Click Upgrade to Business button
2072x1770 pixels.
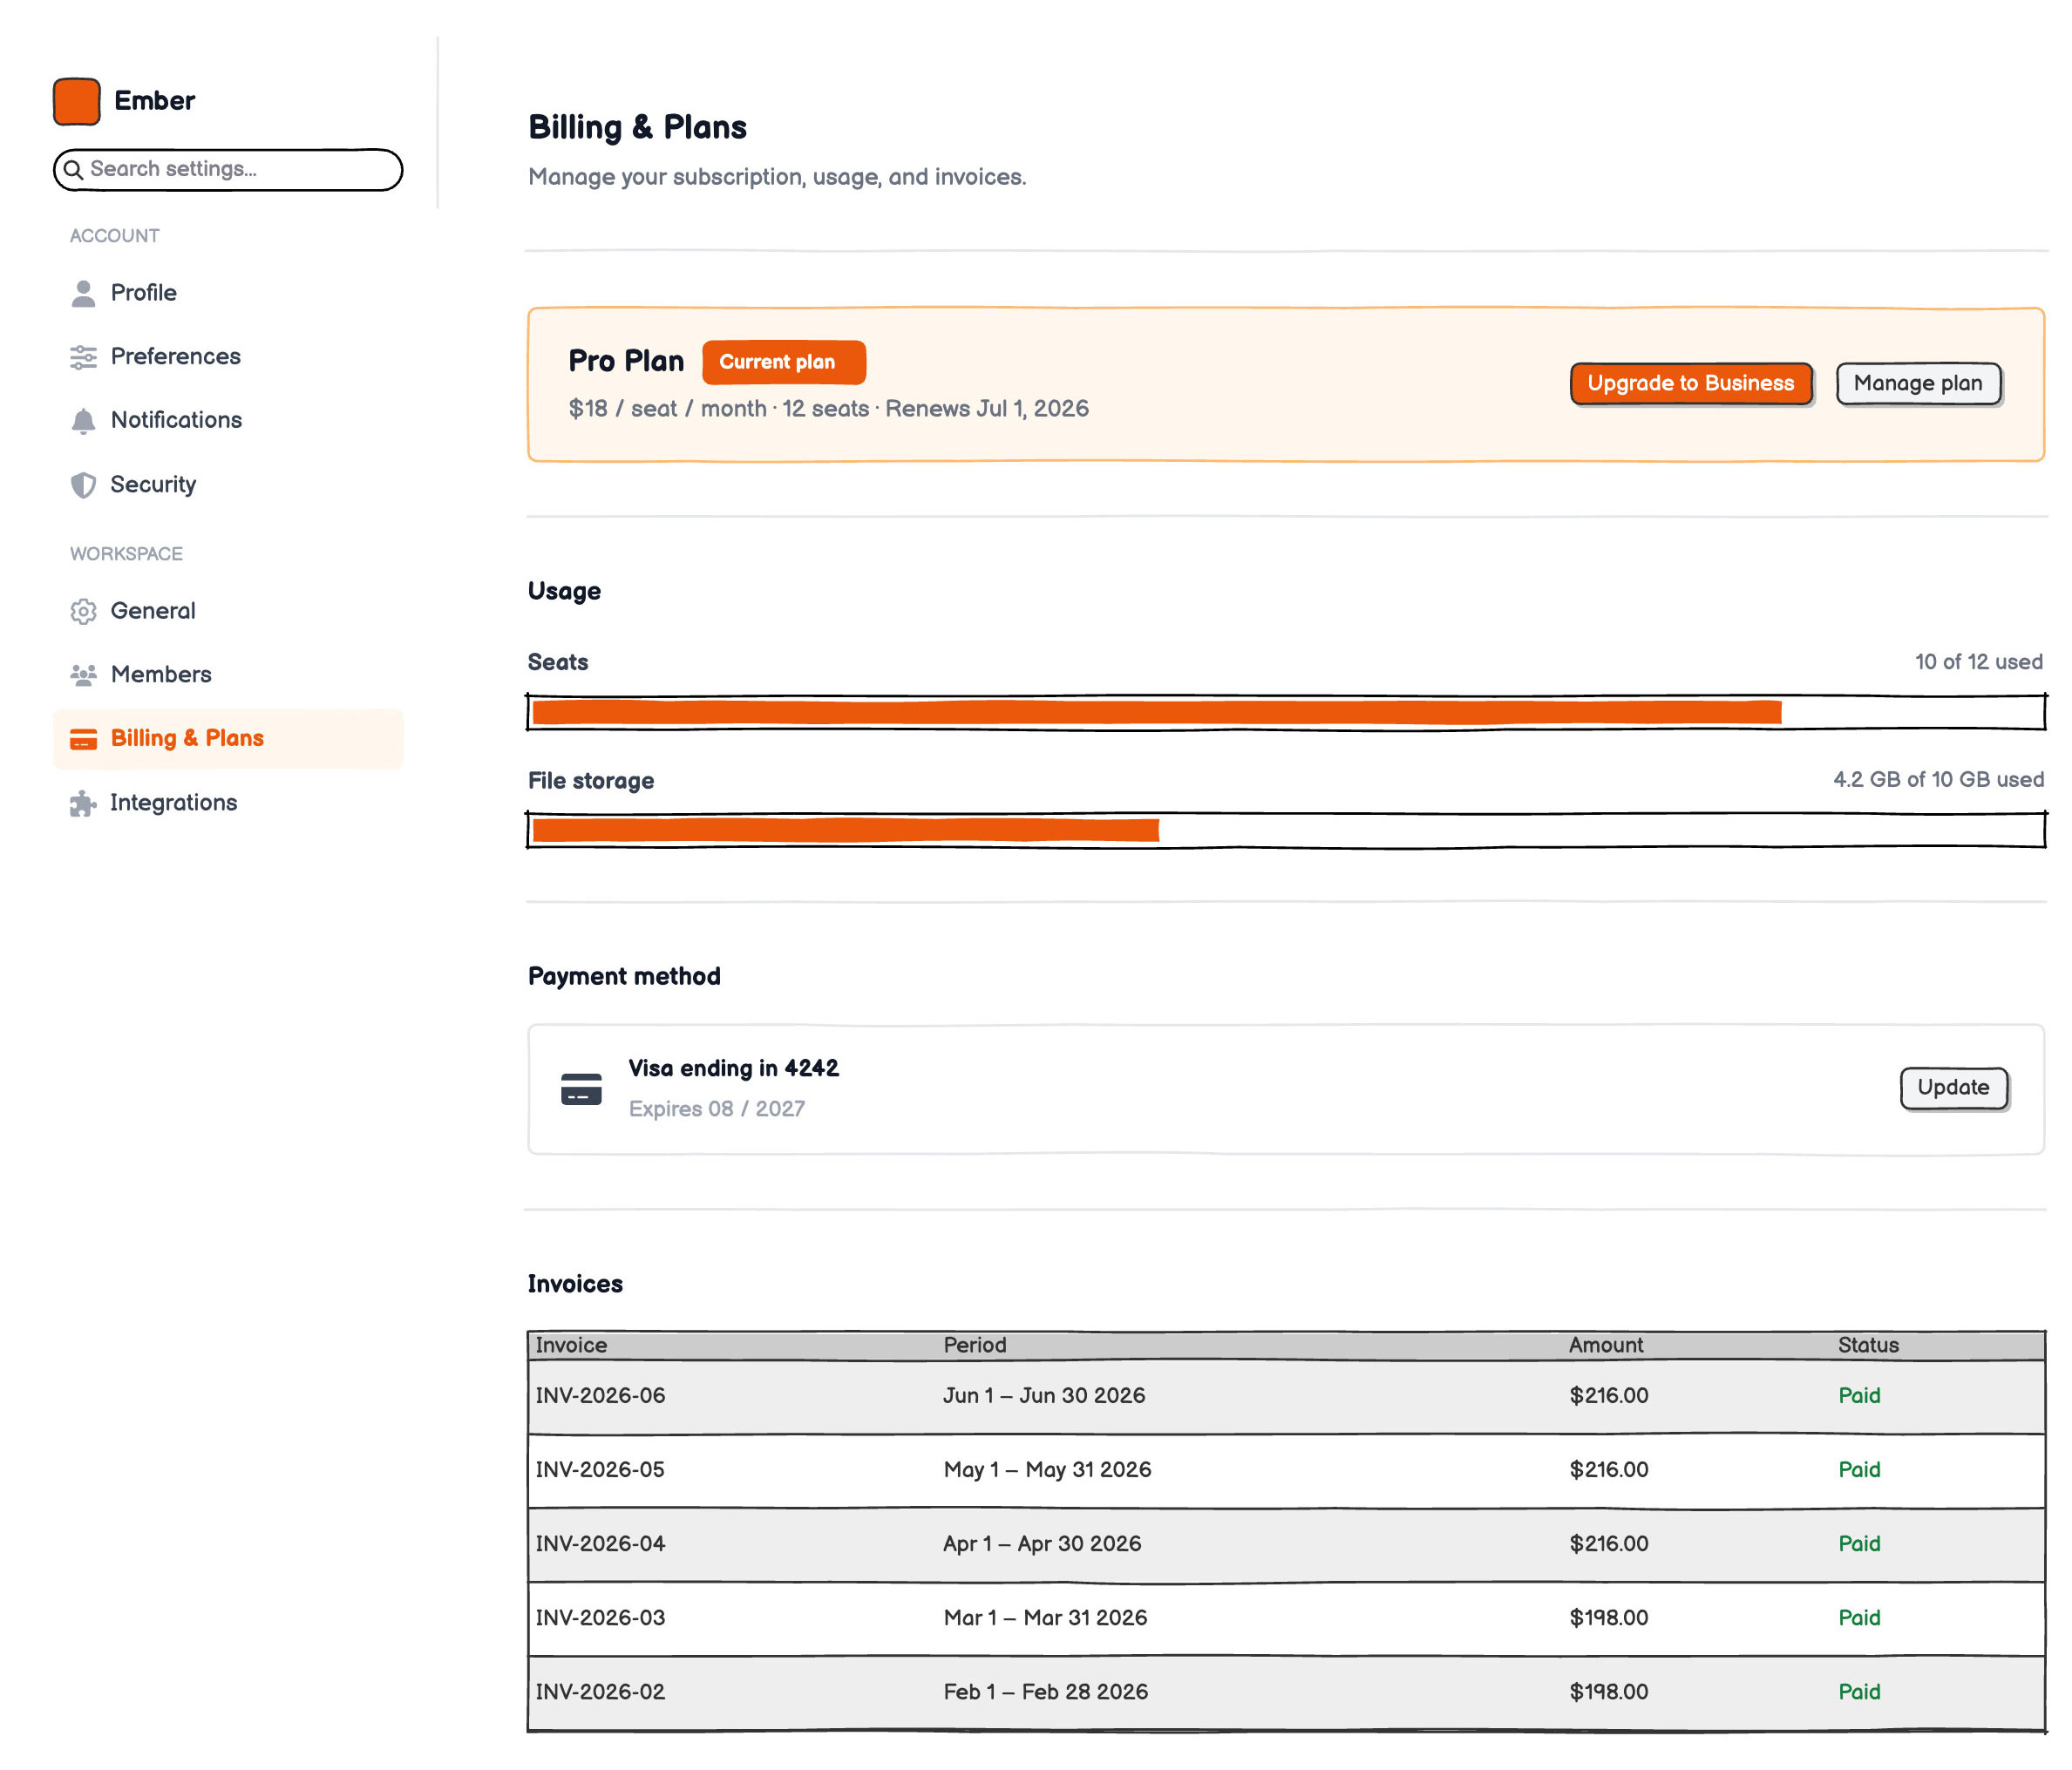pyautogui.click(x=1691, y=384)
